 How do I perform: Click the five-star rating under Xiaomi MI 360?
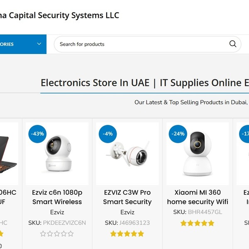[197, 223]
